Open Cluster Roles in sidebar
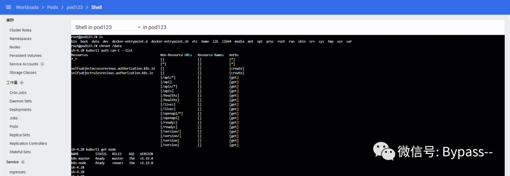510x176 pixels. click(x=20, y=30)
